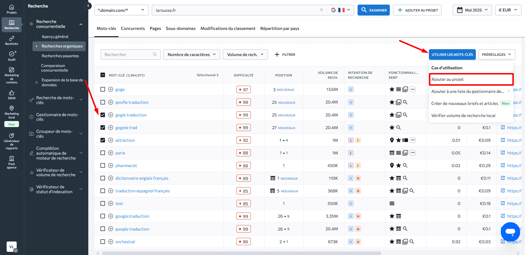Open the Mai 2025 date dropdown
The height and width of the screenshot is (255, 525).
coord(472,10)
